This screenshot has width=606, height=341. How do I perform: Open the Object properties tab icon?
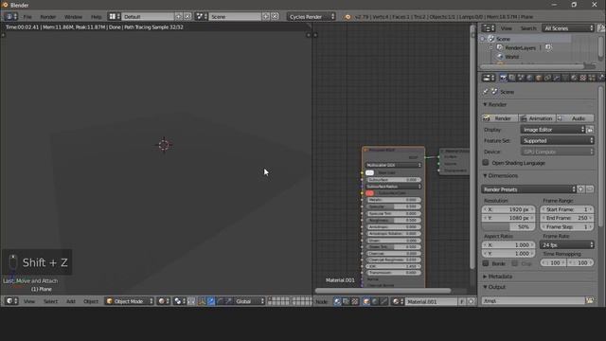[539, 78]
